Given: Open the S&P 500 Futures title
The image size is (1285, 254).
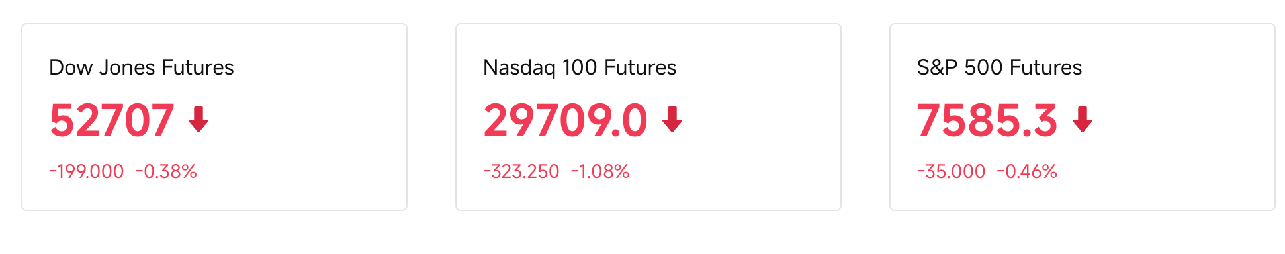Looking at the screenshot, I should point(999,67).
